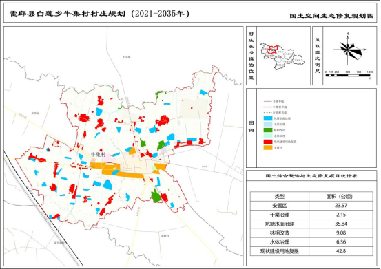The width and height of the screenshot is (381, 269).
Task: Click the north arrow wind rose symbol
Action: pyautogui.click(x=349, y=49)
